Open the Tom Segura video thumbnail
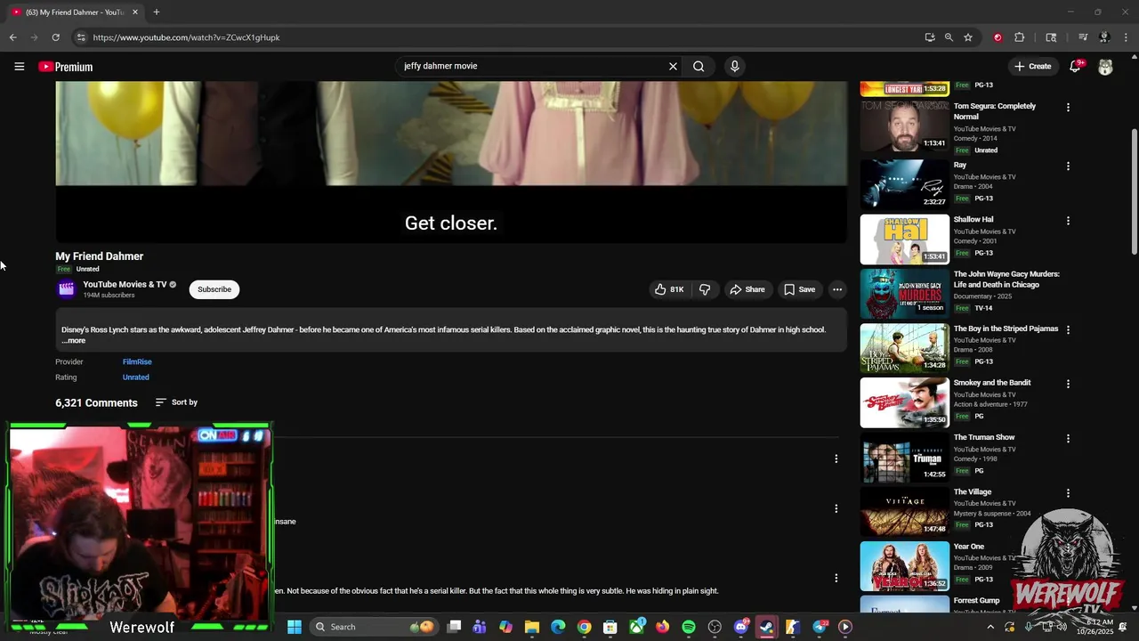Screen dimensions: 1139x641 (x=904, y=126)
